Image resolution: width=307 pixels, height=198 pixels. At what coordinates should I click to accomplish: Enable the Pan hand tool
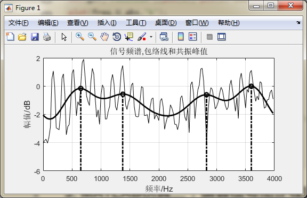[104, 37]
